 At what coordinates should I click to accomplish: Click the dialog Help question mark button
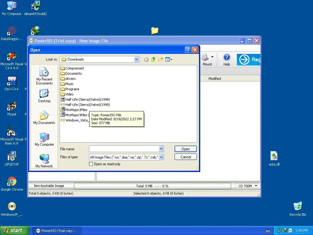point(188,50)
